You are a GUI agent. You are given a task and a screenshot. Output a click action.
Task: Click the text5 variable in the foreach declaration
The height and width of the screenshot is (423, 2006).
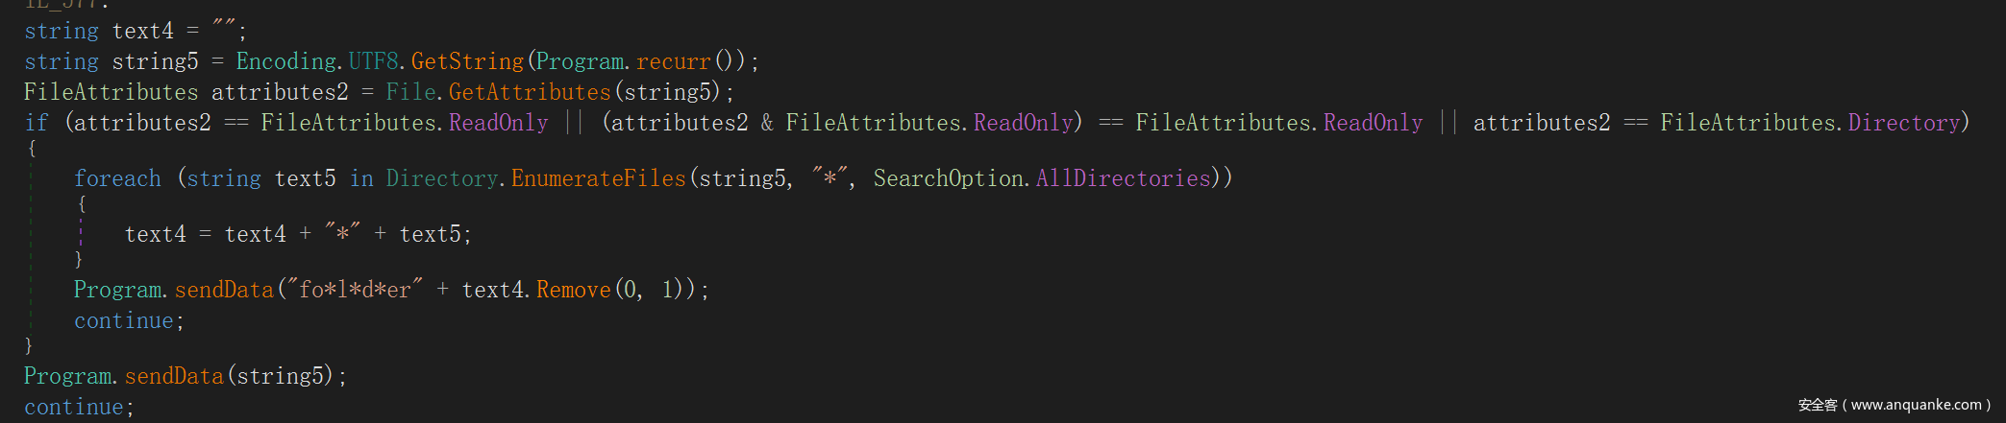tap(306, 178)
